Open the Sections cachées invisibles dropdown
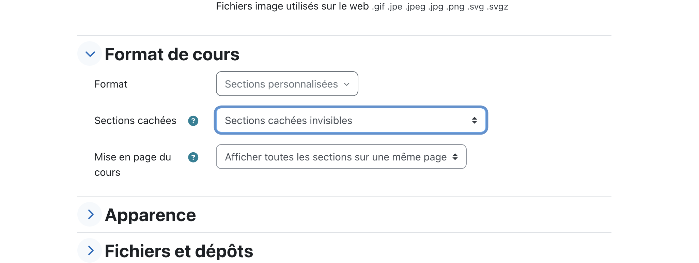The width and height of the screenshot is (699, 263). coord(351,120)
